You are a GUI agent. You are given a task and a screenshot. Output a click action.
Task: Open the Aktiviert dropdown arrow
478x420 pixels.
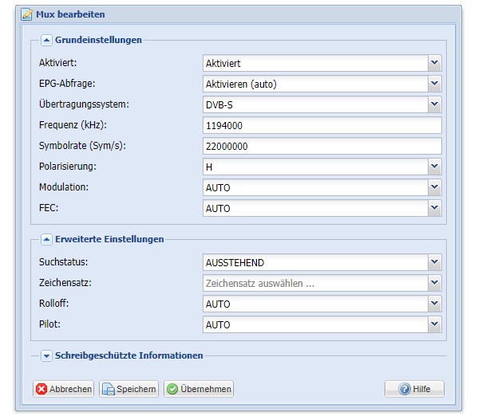(435, 63)
